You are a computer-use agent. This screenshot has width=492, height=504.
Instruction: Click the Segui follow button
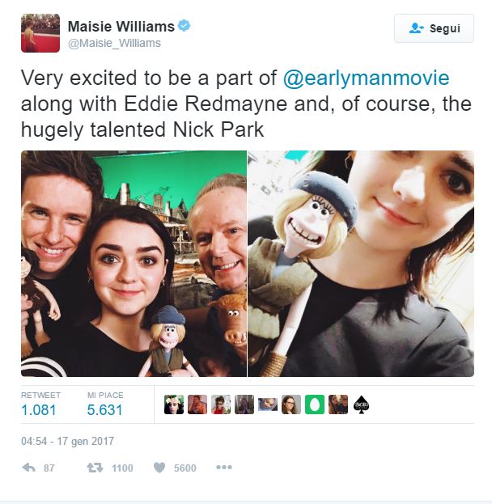(434, 28)
